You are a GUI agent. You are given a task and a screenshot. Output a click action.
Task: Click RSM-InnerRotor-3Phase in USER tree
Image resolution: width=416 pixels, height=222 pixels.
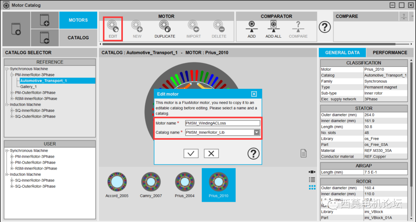[x=36, y=169]
